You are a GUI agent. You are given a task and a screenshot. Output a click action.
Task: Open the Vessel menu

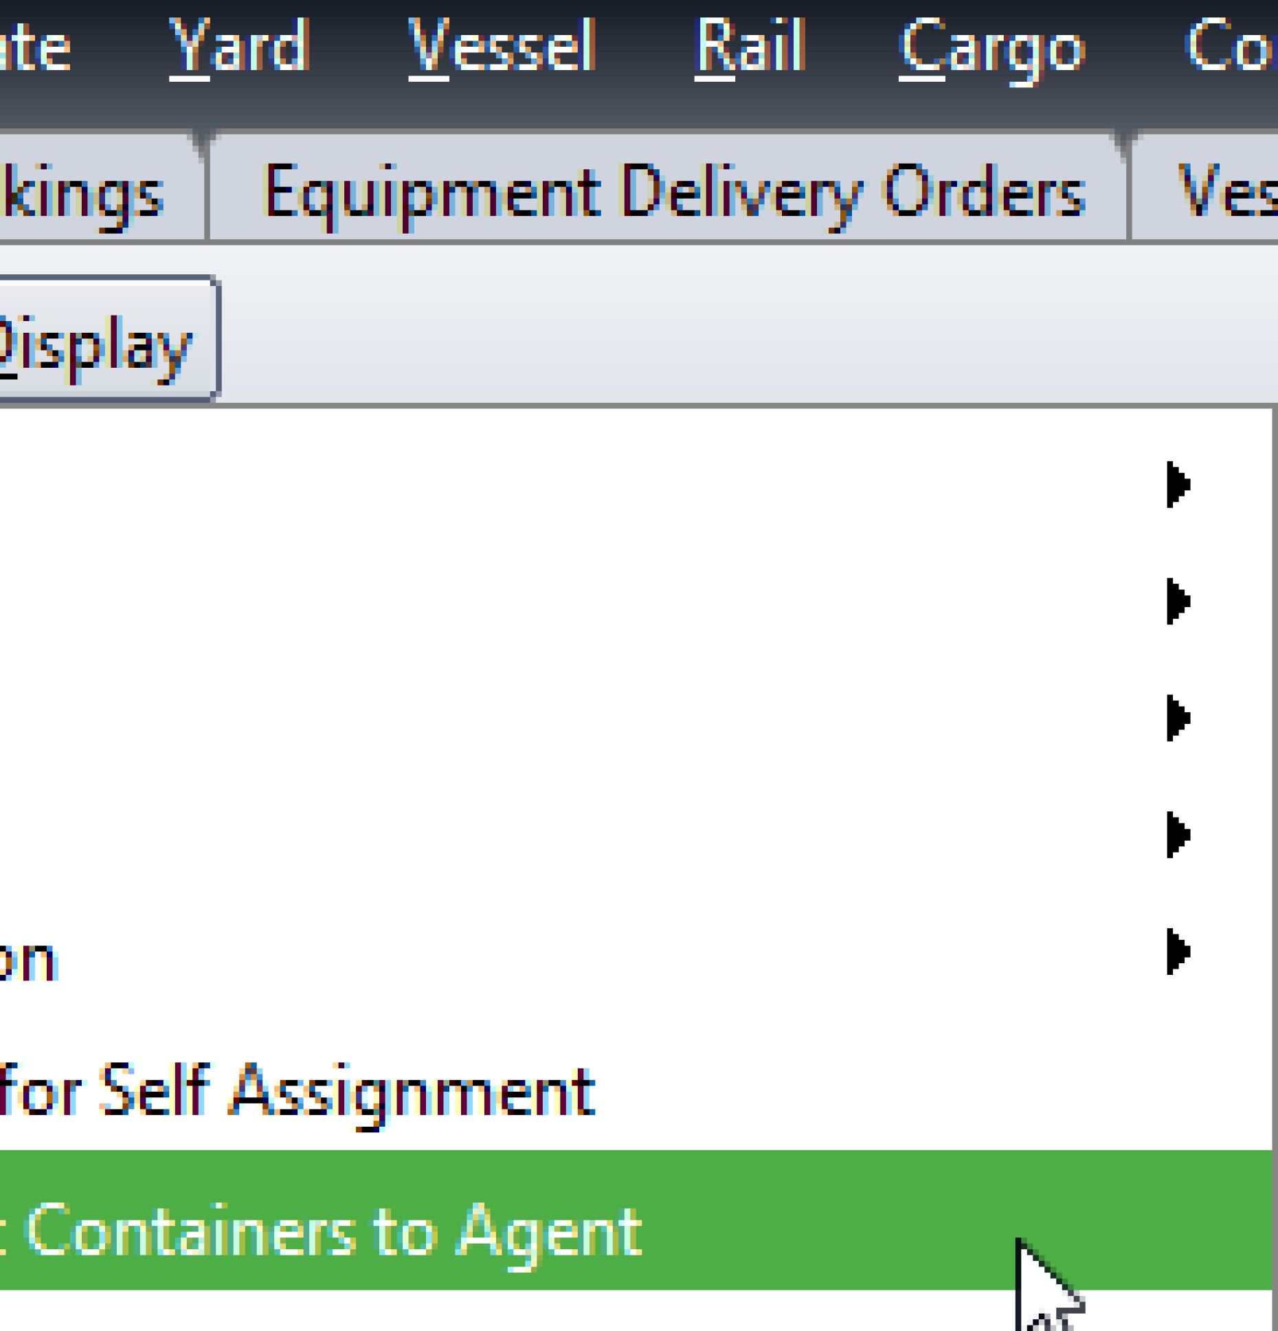pos(502,48)
